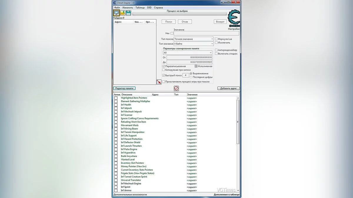Click the cheat list vertical scrollbar
Screen dimensions: 353x198
(238, 123)
